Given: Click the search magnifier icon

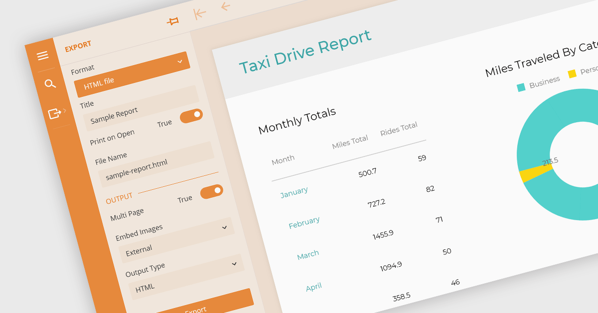Looking at the screenshot, I should pos(50,83).
